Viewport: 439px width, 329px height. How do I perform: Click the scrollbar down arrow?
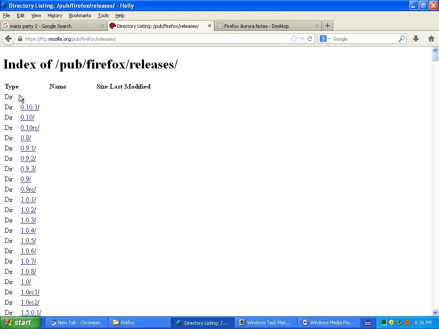pos(435,313)
